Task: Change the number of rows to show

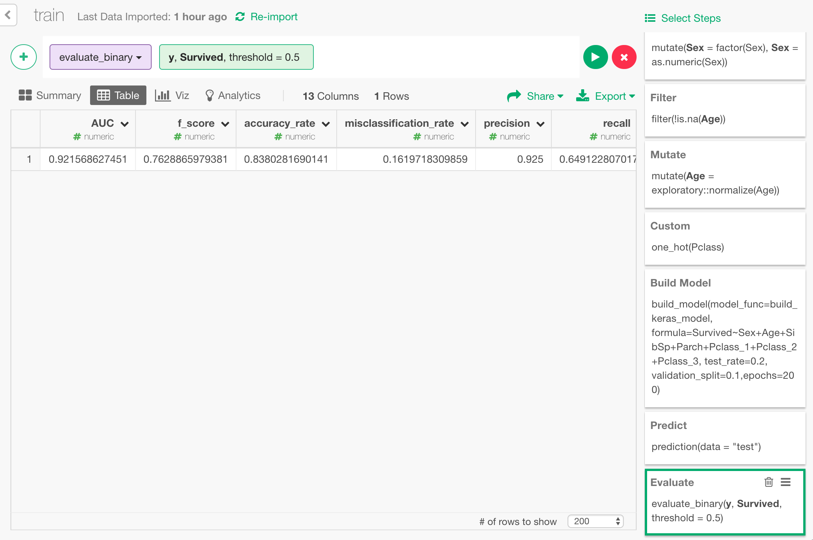Action: coord(595,521)
